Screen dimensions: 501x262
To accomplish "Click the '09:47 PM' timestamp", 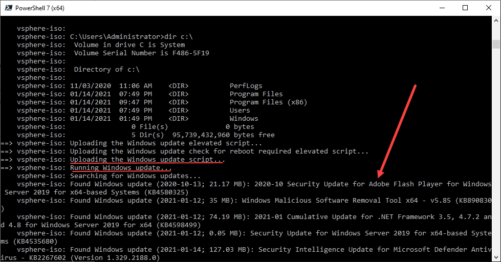I will click(136, 102).
